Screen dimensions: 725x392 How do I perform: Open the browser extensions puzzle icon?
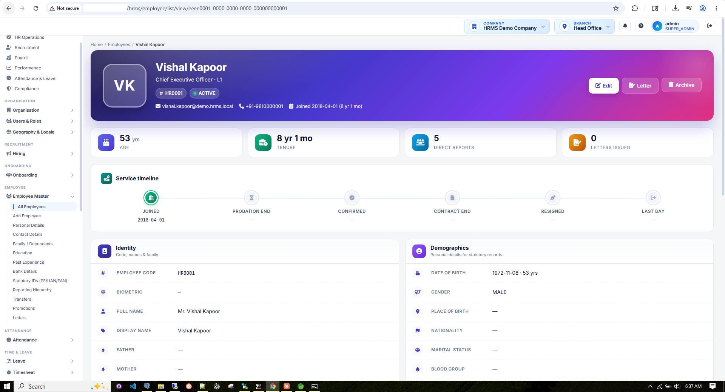coord(635,8)
